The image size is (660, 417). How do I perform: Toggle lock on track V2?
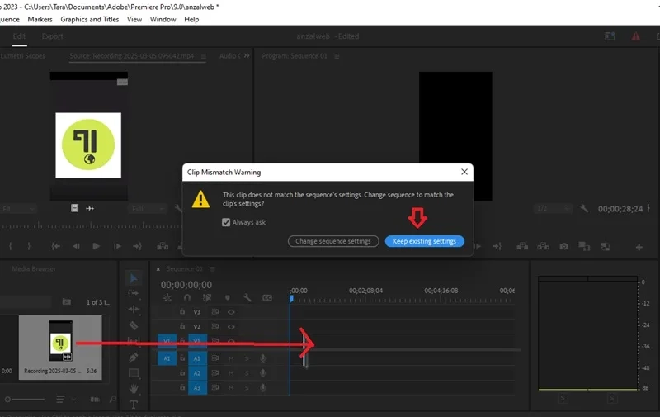[182, 326]
